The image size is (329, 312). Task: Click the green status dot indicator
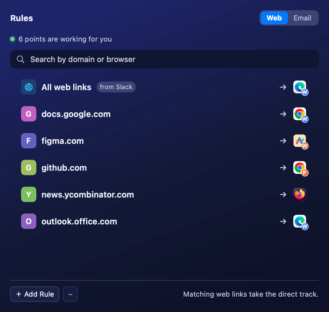tap(12, 39)
